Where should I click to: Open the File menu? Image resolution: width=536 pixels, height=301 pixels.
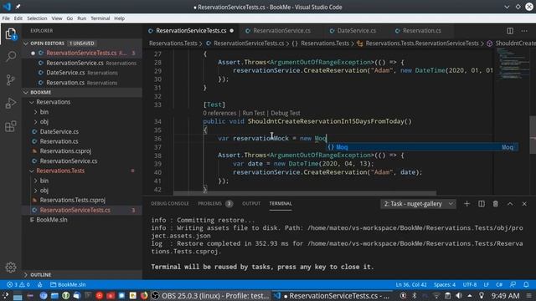click(x=6, y=18)
